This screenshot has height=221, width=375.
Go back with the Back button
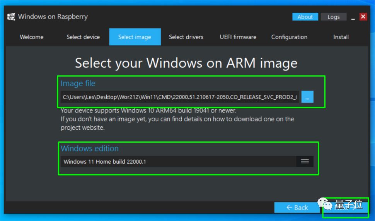pyautogui.click(x=297, y=208)
